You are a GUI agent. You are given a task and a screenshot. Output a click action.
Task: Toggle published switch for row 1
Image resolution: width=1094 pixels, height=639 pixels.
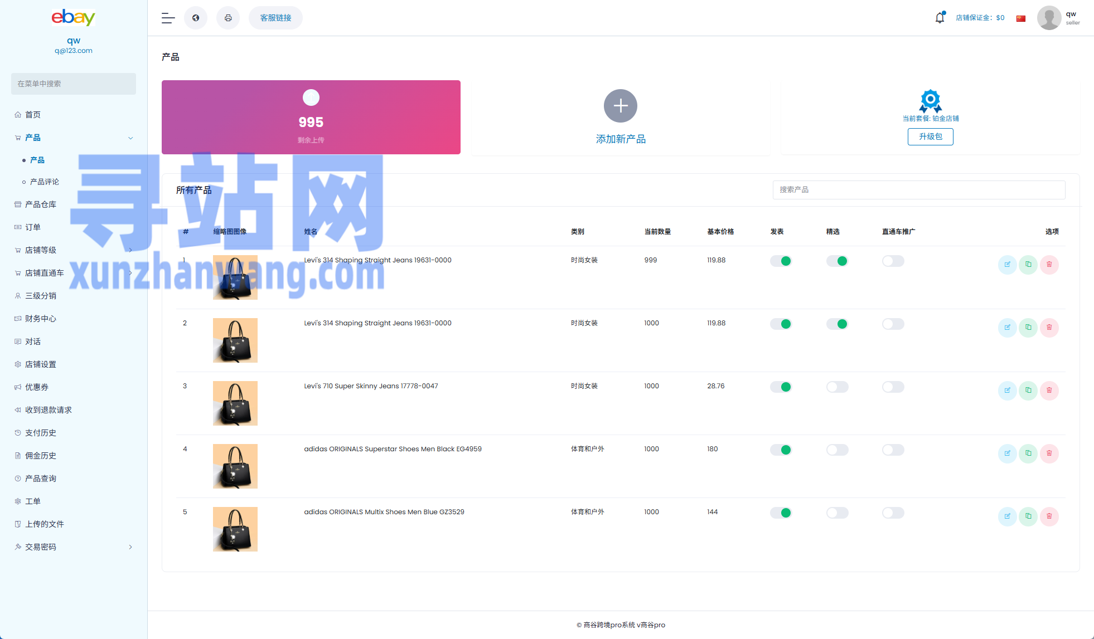[781, 261]
